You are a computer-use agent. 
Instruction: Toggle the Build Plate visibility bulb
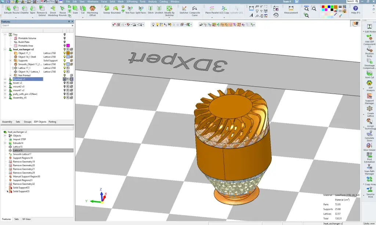click(x=65, y=42)
